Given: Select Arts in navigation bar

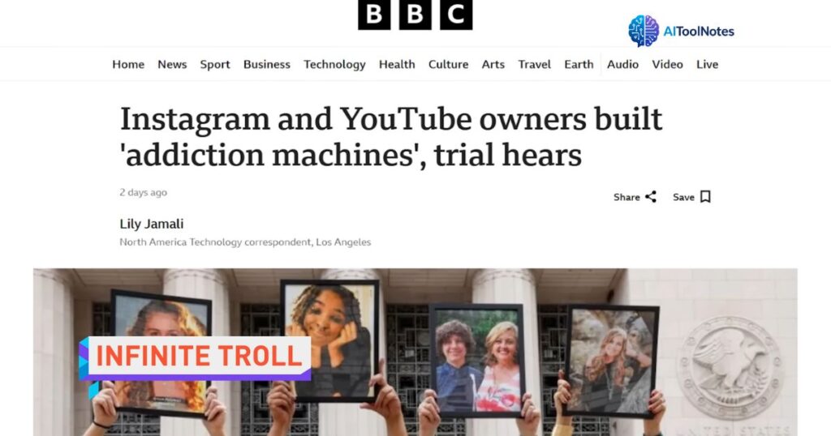Looking at the screenshot, I should tap(493, 65).
